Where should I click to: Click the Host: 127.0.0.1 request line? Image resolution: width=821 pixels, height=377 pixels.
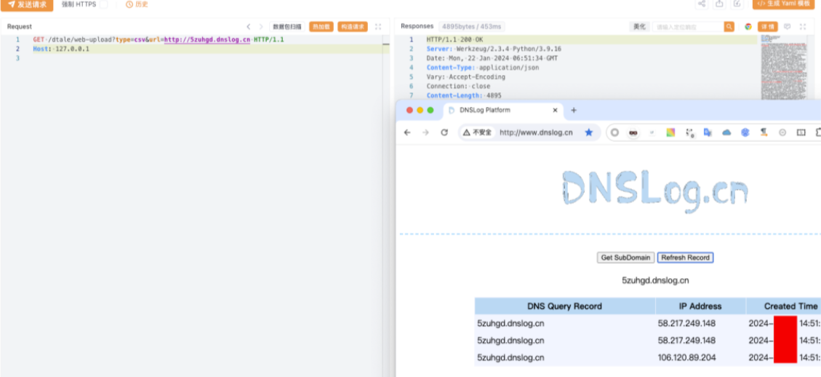pyautogui.click(x=61, y=49)
